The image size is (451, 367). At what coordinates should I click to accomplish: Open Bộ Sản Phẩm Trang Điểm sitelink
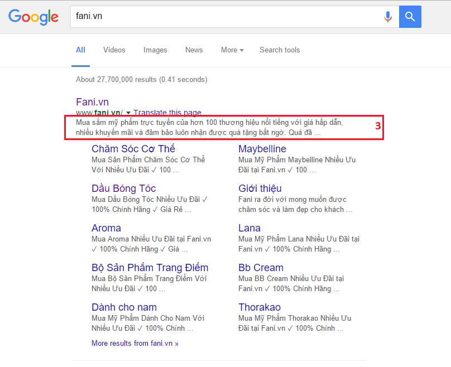point(150,268)
